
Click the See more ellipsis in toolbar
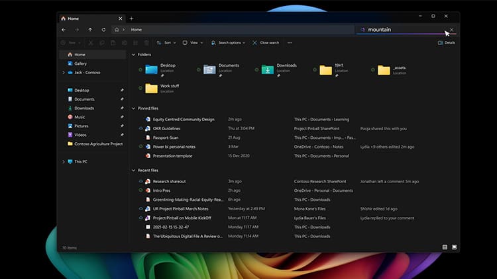click(x=290, y=42)
